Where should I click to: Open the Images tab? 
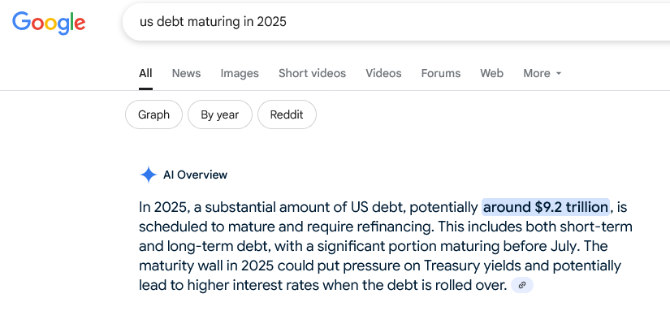[x=240, y=73]
